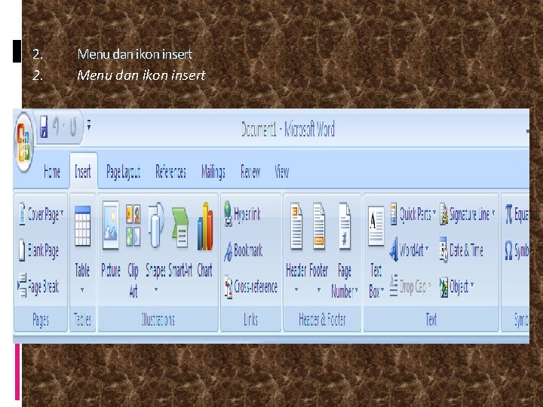Insert a Chart
The width and height of the screenshot is (543, 407).
pyautogui.click(x=205, y=240)
